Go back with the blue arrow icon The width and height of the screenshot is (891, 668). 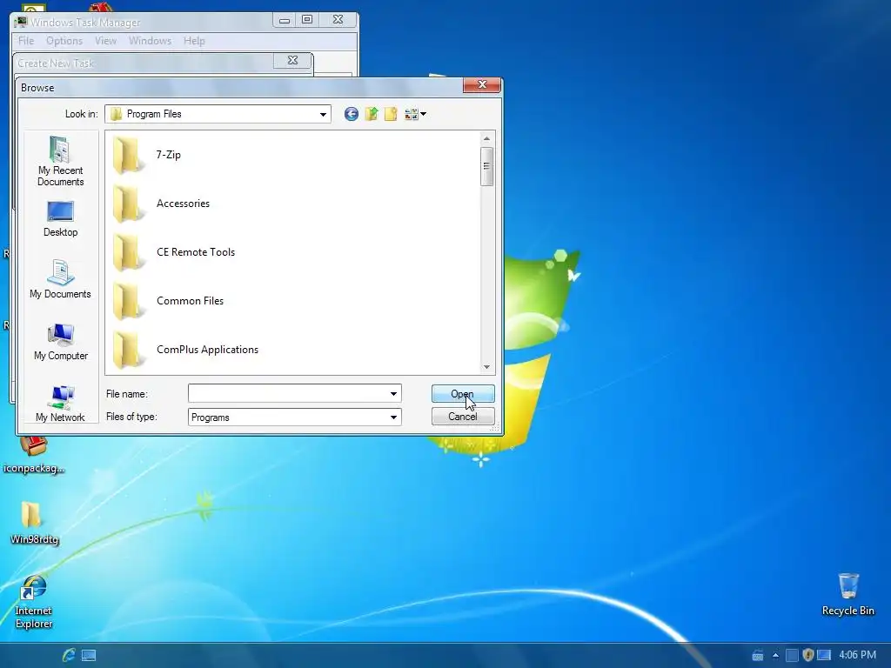pyautogui.click(x=352, y=114)
